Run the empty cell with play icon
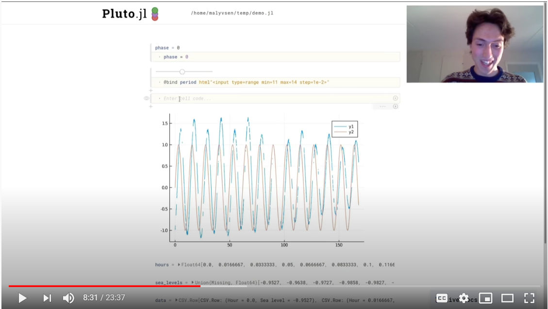The height and width of the screenshot is (309, 548). point(395,106)
